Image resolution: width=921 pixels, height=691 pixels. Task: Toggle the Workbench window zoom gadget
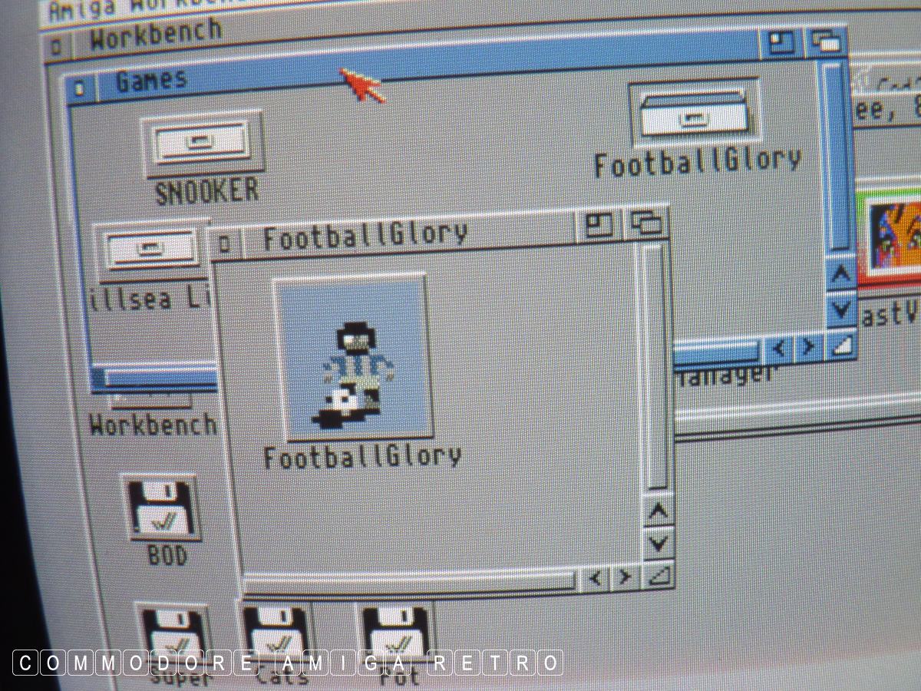coord(781,43)
